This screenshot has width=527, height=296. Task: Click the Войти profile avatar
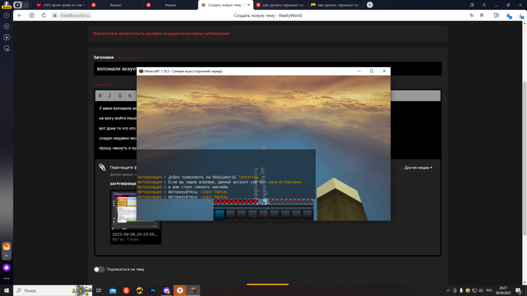pyautogui.click(x=6, y=5)
